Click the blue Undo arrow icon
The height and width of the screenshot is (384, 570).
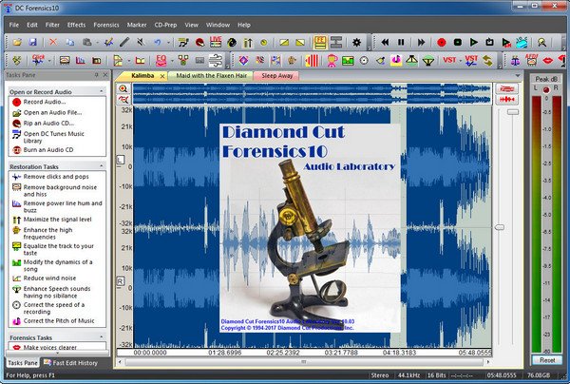pos(158,43)
